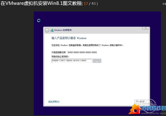Click the 下一步 (Next) button
This screenshot has width=166, height=116.
[140, 102]
